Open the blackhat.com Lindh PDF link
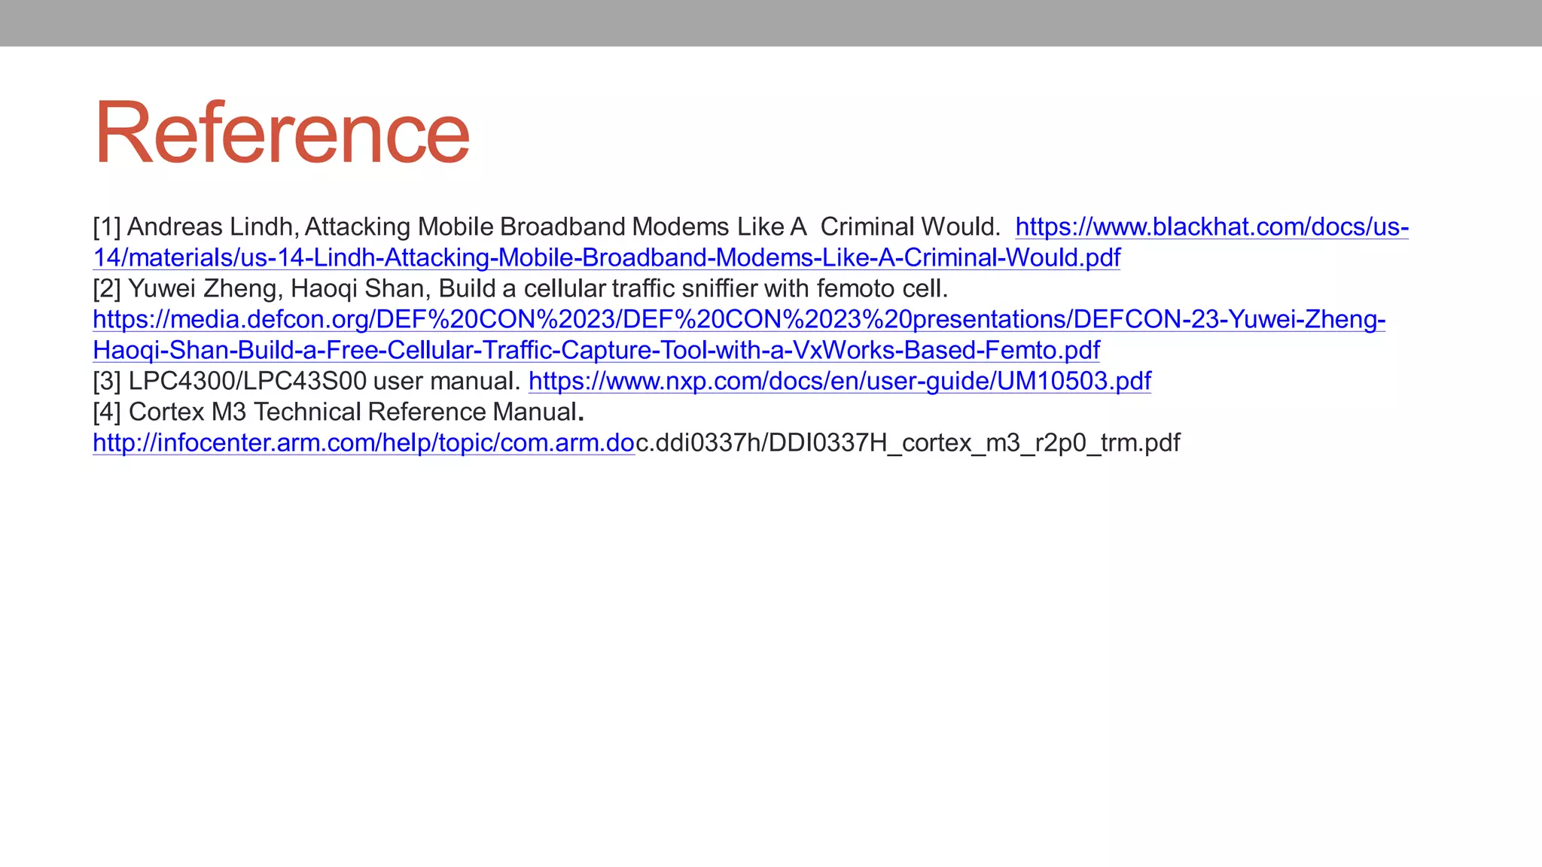The width and height of the screenshot is (1542, 867). (606, 257)
